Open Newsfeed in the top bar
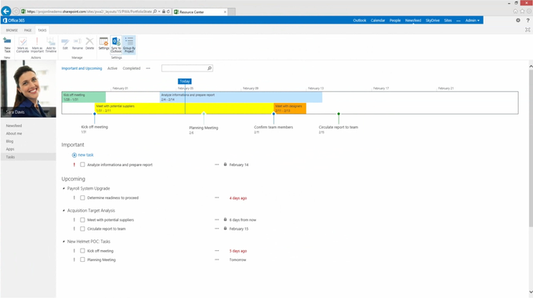The image size is (533, 298). 413,20
